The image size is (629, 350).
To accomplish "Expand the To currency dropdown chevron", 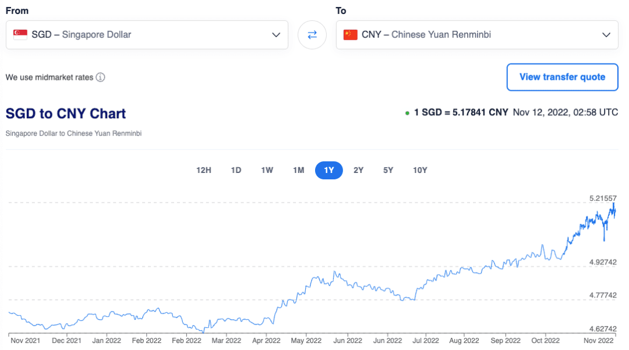I will (606, 35).
